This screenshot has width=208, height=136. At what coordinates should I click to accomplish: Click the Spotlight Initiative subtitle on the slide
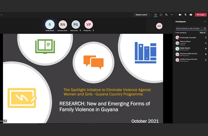click(x=107, y=92)
